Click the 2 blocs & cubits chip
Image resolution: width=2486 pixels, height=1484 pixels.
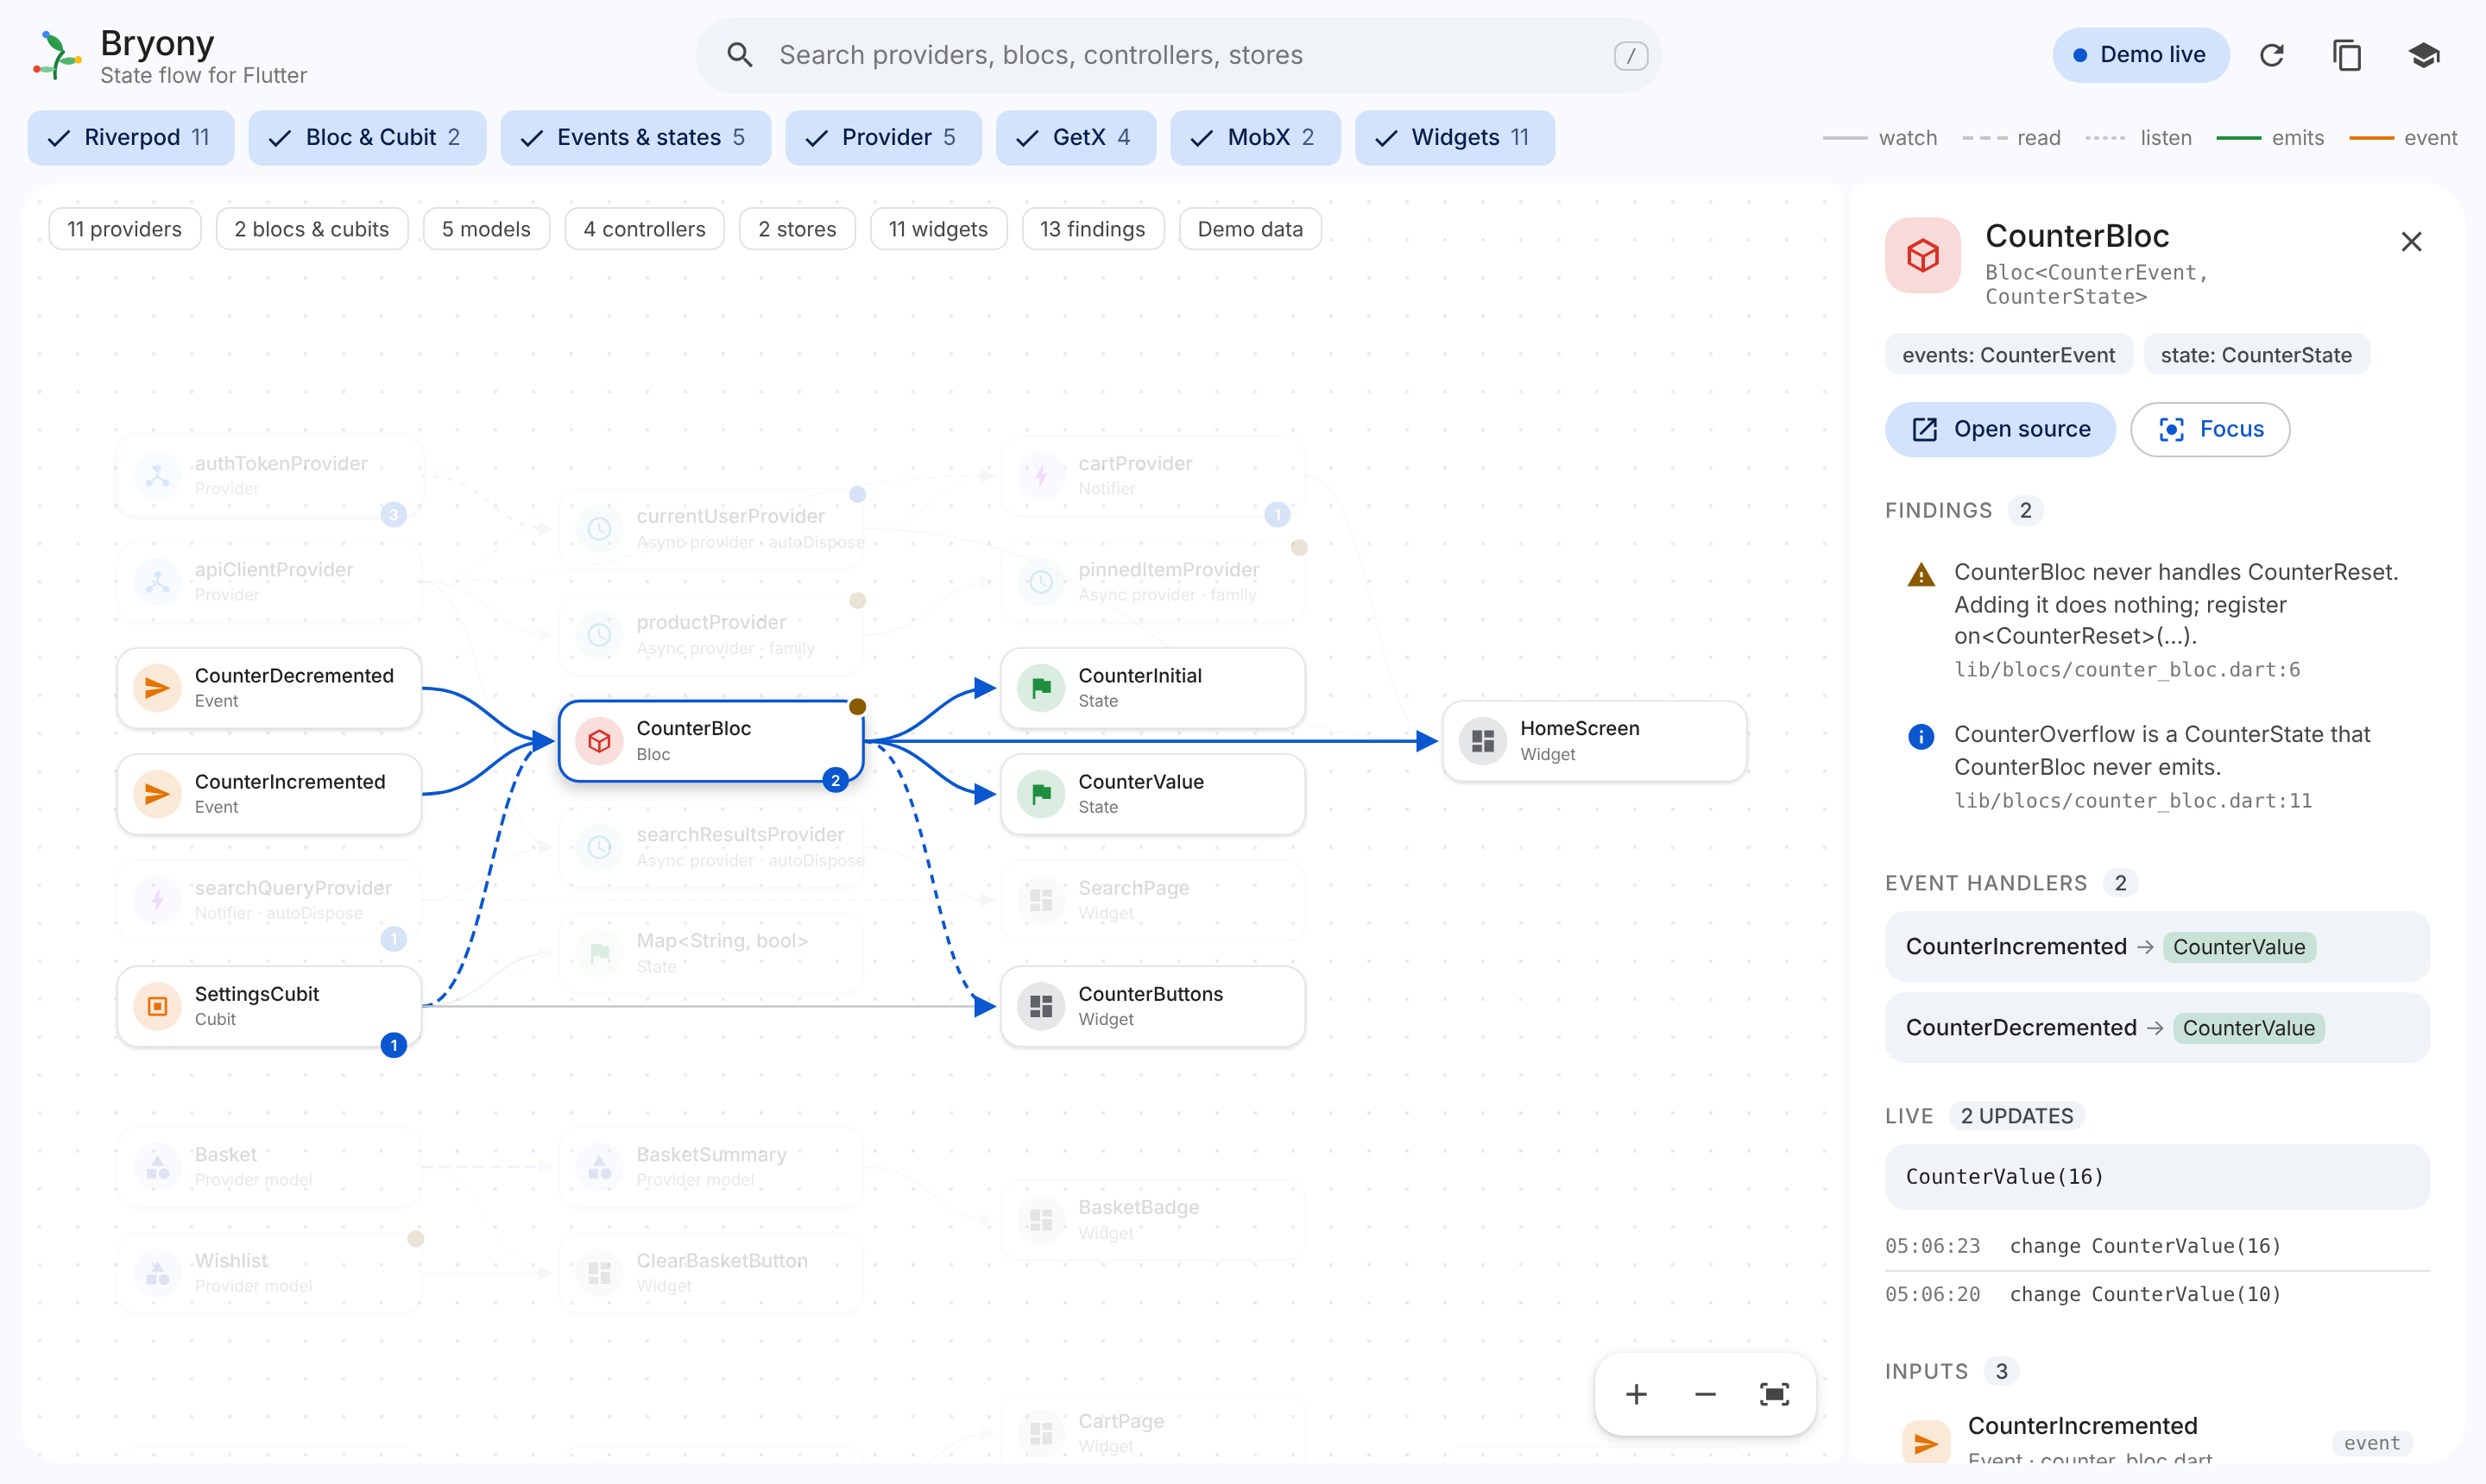point(311,229)
